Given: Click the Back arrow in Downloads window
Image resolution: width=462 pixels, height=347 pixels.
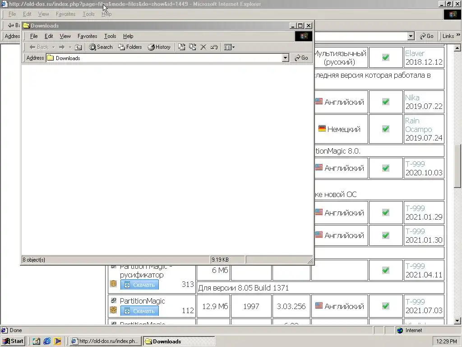Looking at the screenshot, I should tap(39, 47).
